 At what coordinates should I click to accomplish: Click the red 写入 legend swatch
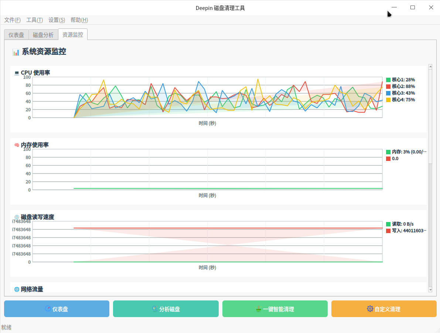(x=388, y=231)
